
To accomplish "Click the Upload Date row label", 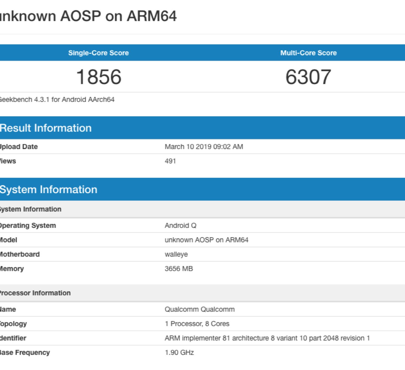I will tap(19, 147).
